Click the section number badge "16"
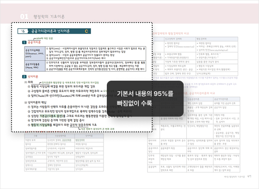This screenshot has width=259, height=189. [23, 31]
